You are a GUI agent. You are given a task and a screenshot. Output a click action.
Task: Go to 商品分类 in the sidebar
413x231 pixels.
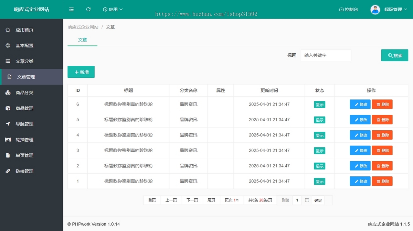(x=24, y=93)
